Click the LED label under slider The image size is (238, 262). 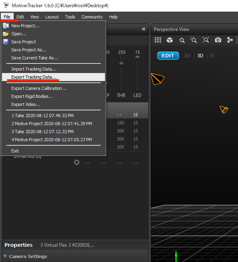137,95
